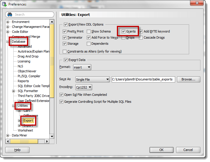This screenshot has height=162, width=210.
Task: Click the export file path field
Action: click(143, 79)
